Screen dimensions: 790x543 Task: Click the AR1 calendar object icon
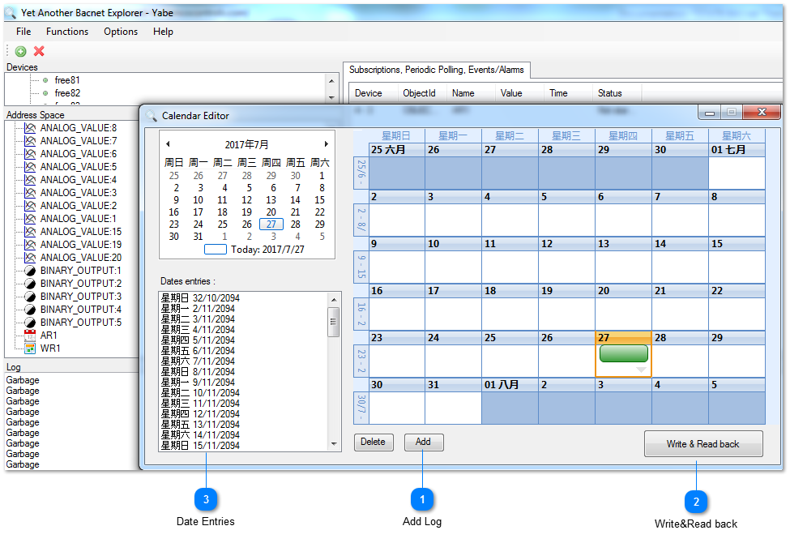click(x=30, y=336)
